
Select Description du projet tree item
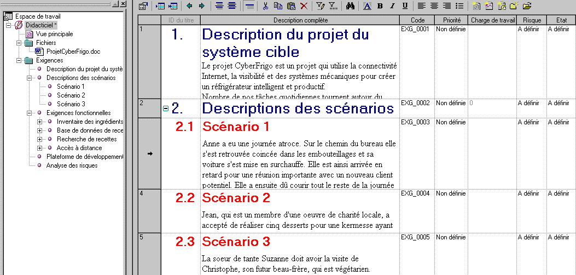(x=84, y=69)
